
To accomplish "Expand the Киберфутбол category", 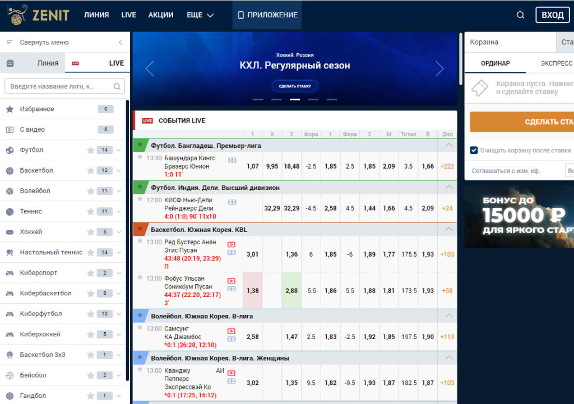I will point(119,314).
